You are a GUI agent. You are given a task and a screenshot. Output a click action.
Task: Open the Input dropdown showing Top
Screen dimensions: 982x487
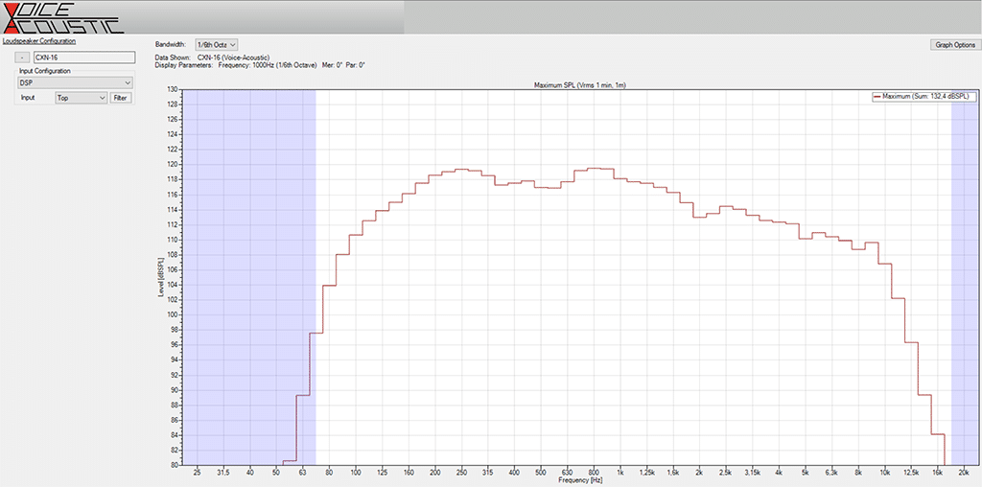click(x=81, y=98)
